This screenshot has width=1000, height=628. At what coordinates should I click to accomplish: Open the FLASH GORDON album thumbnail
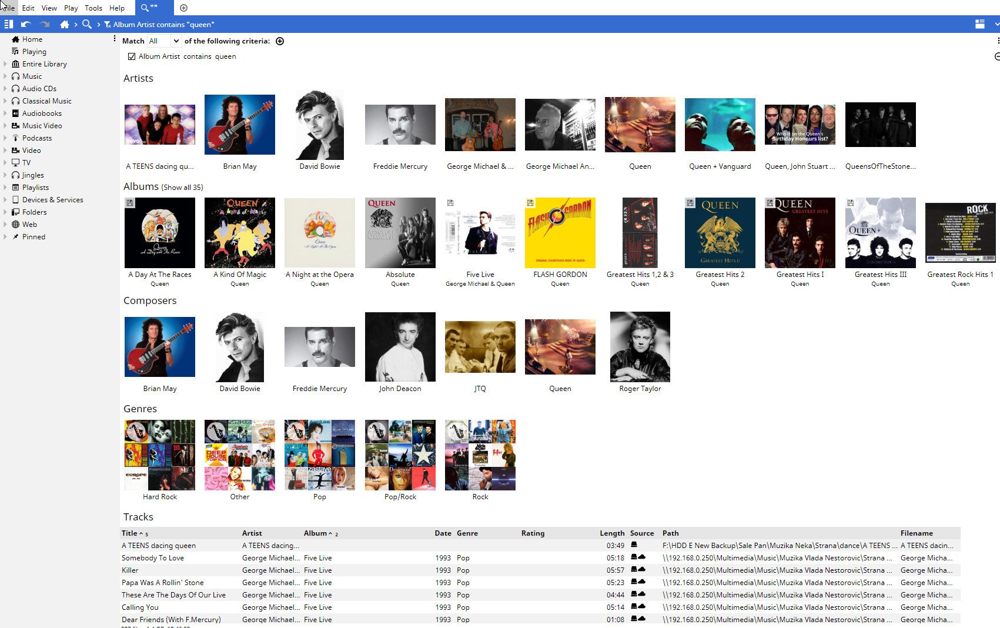[x=560, y=233]
